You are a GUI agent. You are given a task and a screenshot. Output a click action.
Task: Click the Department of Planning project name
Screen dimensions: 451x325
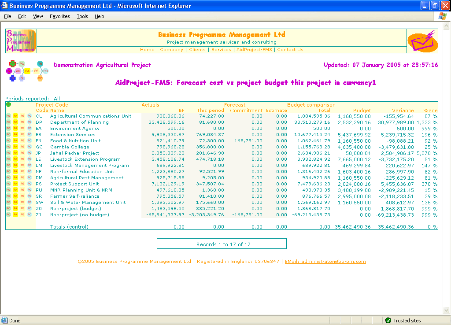pos(79,122)
